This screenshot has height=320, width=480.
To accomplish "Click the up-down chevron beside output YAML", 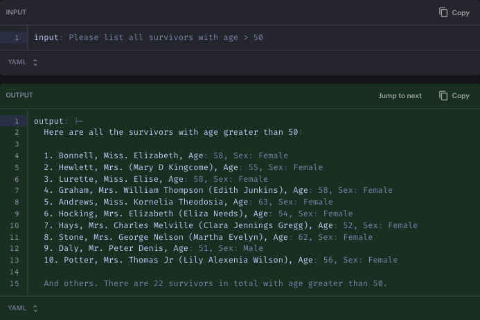I will pyautogui.click(x=35, y=308).
